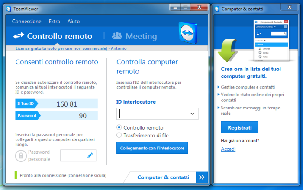The height and width of the screenshot is (190, 303).
Task: Click the pencil icon to edit personal password
Action: 90,155
